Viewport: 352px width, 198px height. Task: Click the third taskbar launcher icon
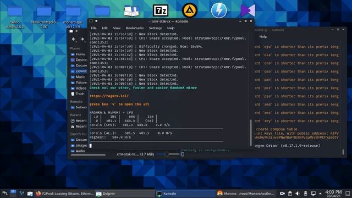click(21, 193)
